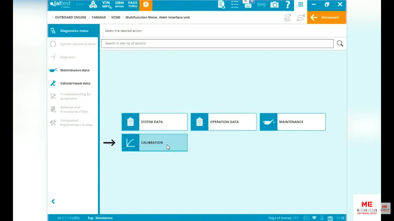The height and width of the screenshot is (221, 394).
Task: Select the PASS THRU toolbar icon
Action: click(132, 5)
